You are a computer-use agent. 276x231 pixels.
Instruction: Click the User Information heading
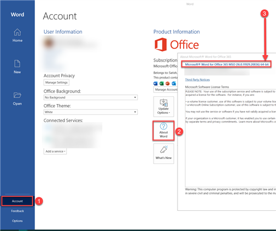(x=63, y=32)
